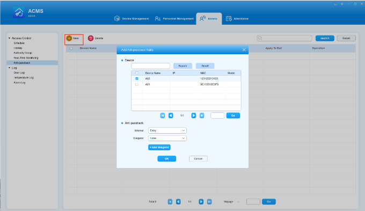Go to first page in device dialog
Viewport: 365px width, 211px height.
point(163,115)
